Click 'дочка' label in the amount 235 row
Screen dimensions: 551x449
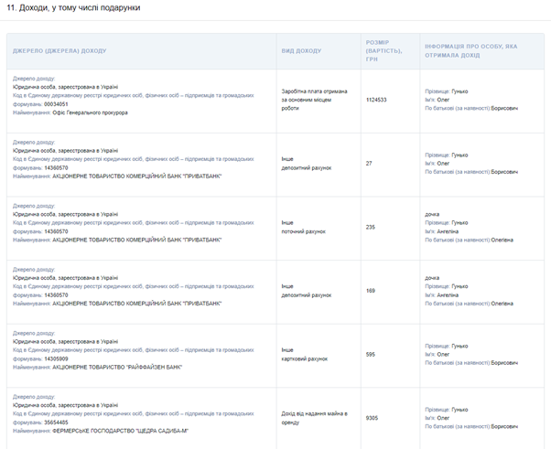(x=432, y=214)
